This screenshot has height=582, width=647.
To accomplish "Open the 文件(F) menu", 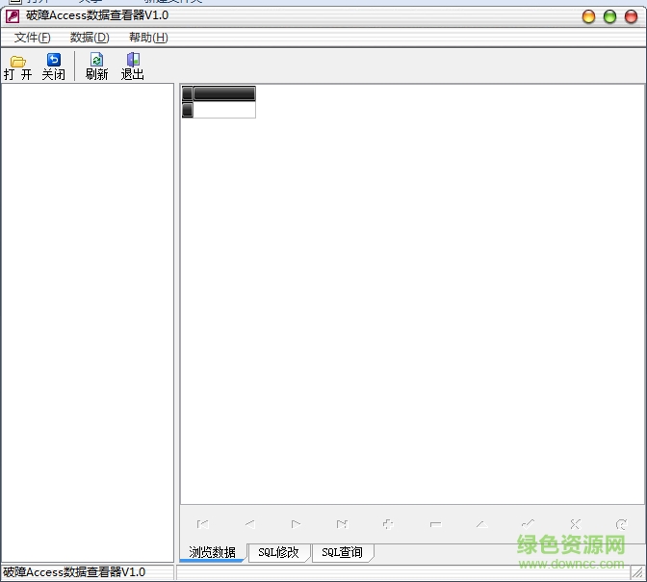I will (33, 38).
